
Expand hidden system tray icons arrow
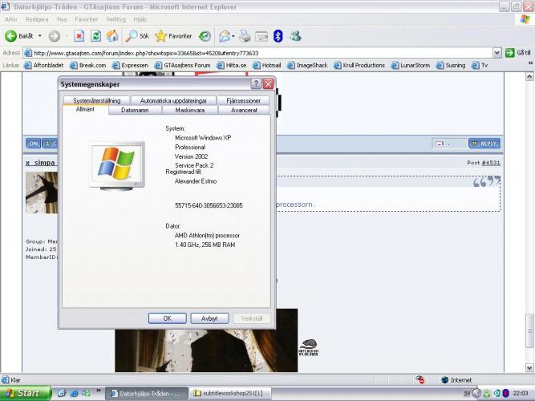476,393
